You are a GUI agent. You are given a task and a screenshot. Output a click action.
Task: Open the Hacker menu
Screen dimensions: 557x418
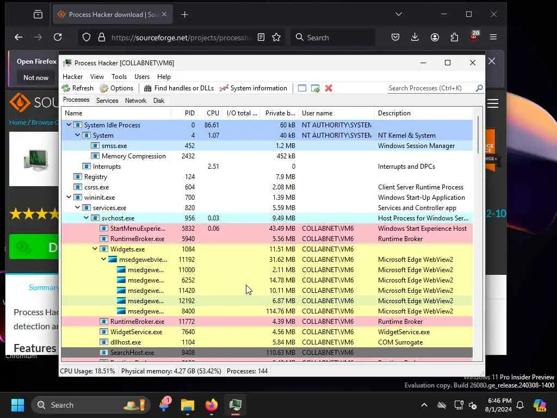point(72,77)
